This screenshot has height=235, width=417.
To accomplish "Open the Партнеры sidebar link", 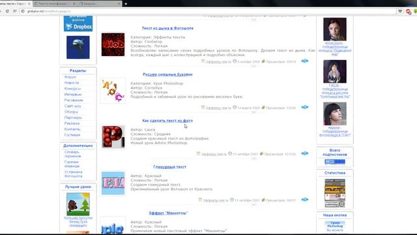I will (73, 117).
